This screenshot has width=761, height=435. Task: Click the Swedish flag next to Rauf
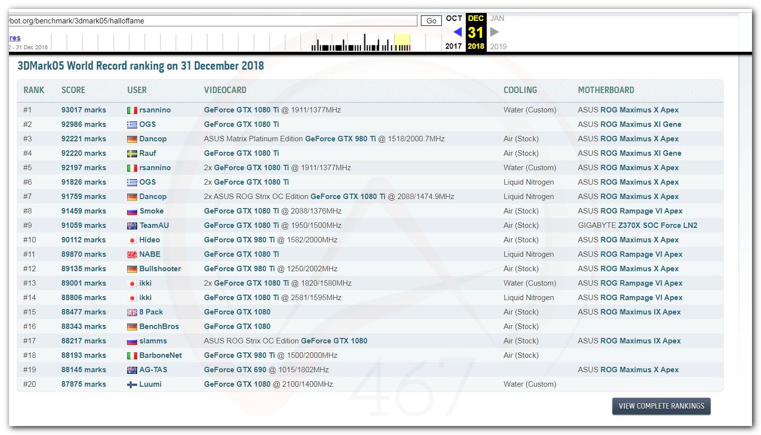point(132,154)
